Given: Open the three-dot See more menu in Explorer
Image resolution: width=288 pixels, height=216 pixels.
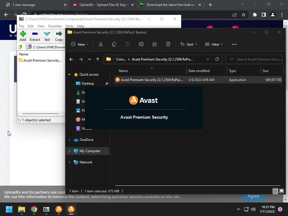Looking at the screenshot, I should [x=234, y=44].
